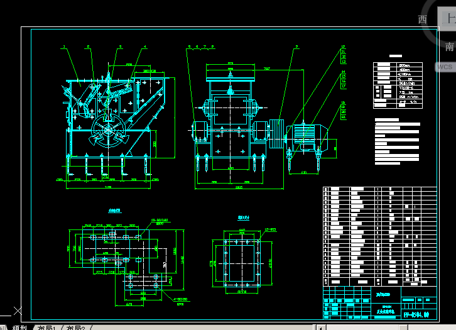
Task: Select the 630 dimension below the motor
Action: pyautogui.click(x=303, y=173)
